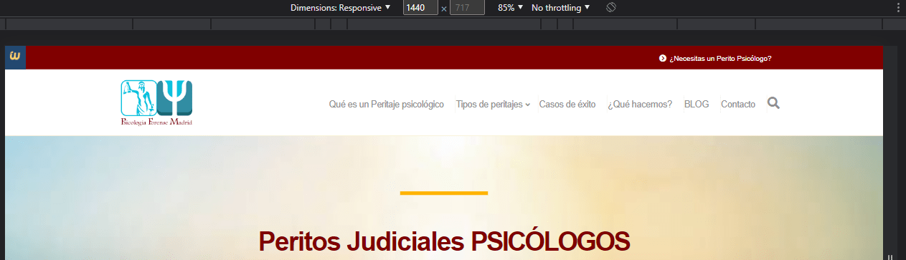906x260 pixels.
Task: Open the 85% zoom dropdown
Action: pos(510,8)
